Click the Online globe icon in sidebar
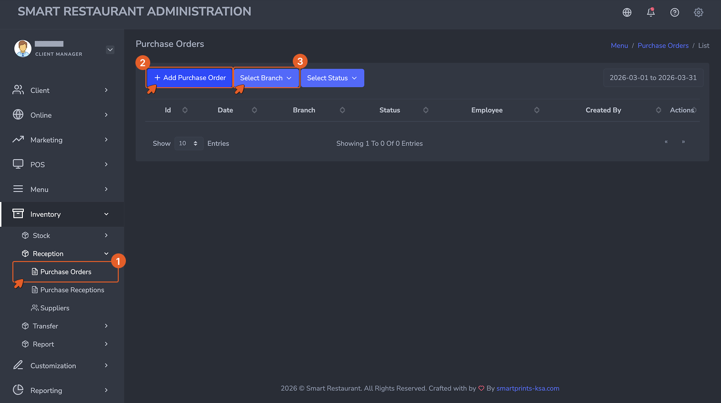This screenshot has width=721, height=403. coord(18,115)
